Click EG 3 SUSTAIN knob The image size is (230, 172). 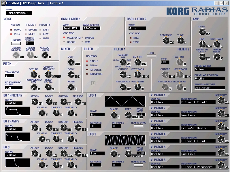pos(63,154)
